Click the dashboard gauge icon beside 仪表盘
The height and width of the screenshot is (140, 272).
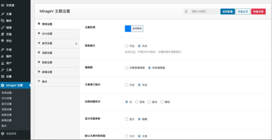click(2, 5)
